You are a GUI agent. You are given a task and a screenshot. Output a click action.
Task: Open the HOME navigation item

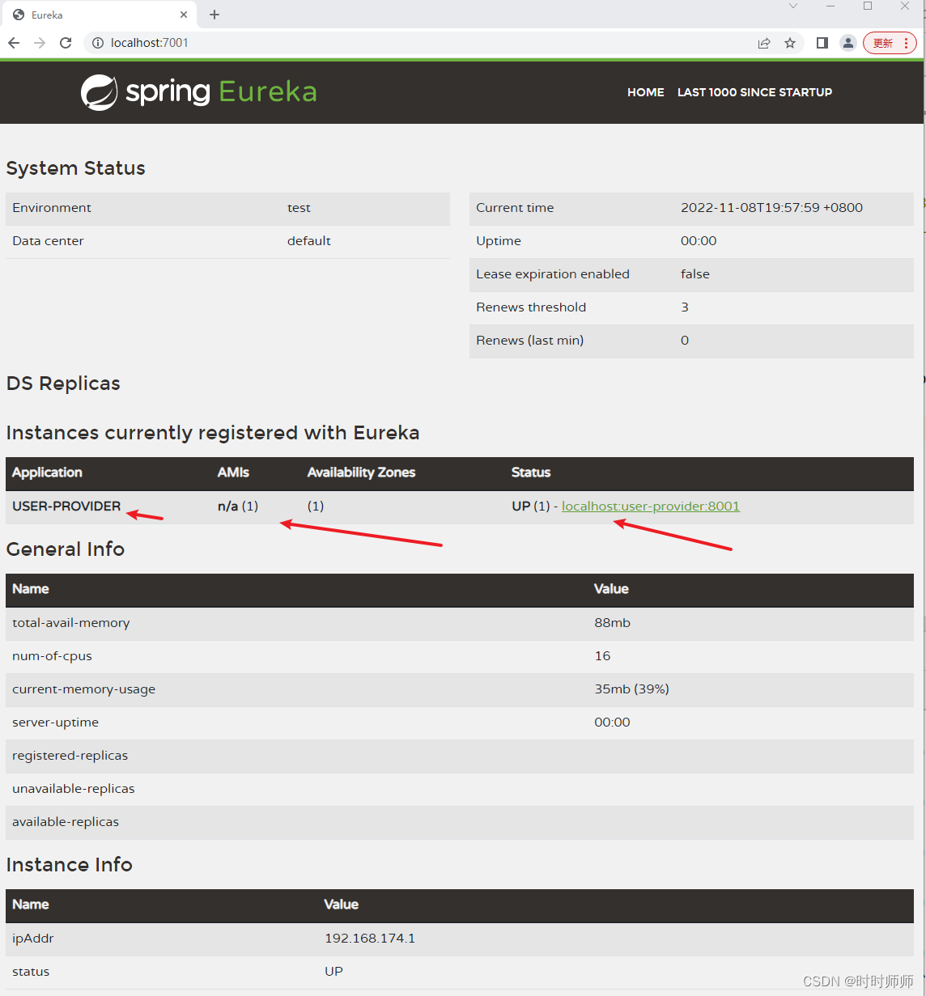coord(646,92)
